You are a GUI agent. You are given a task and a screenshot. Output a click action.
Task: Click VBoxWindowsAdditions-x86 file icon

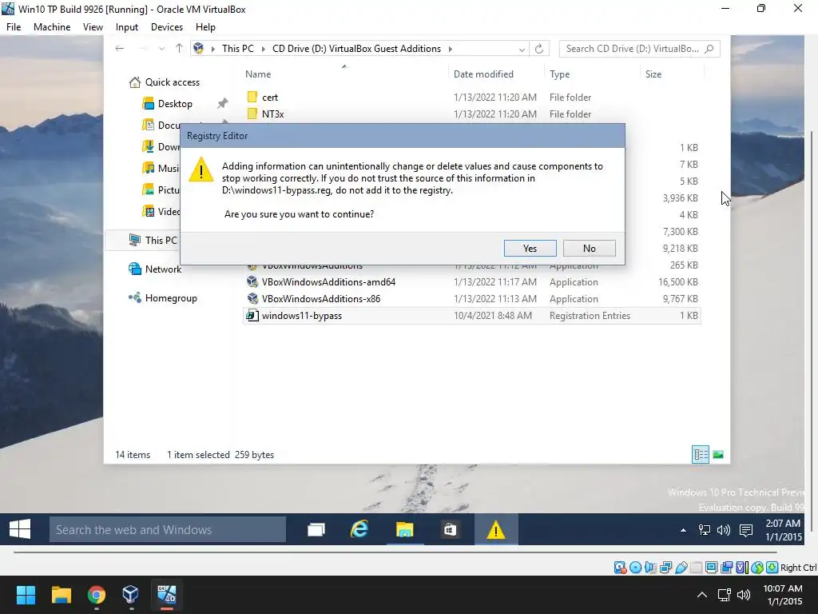pyautogui.click(x=252, y=299)
